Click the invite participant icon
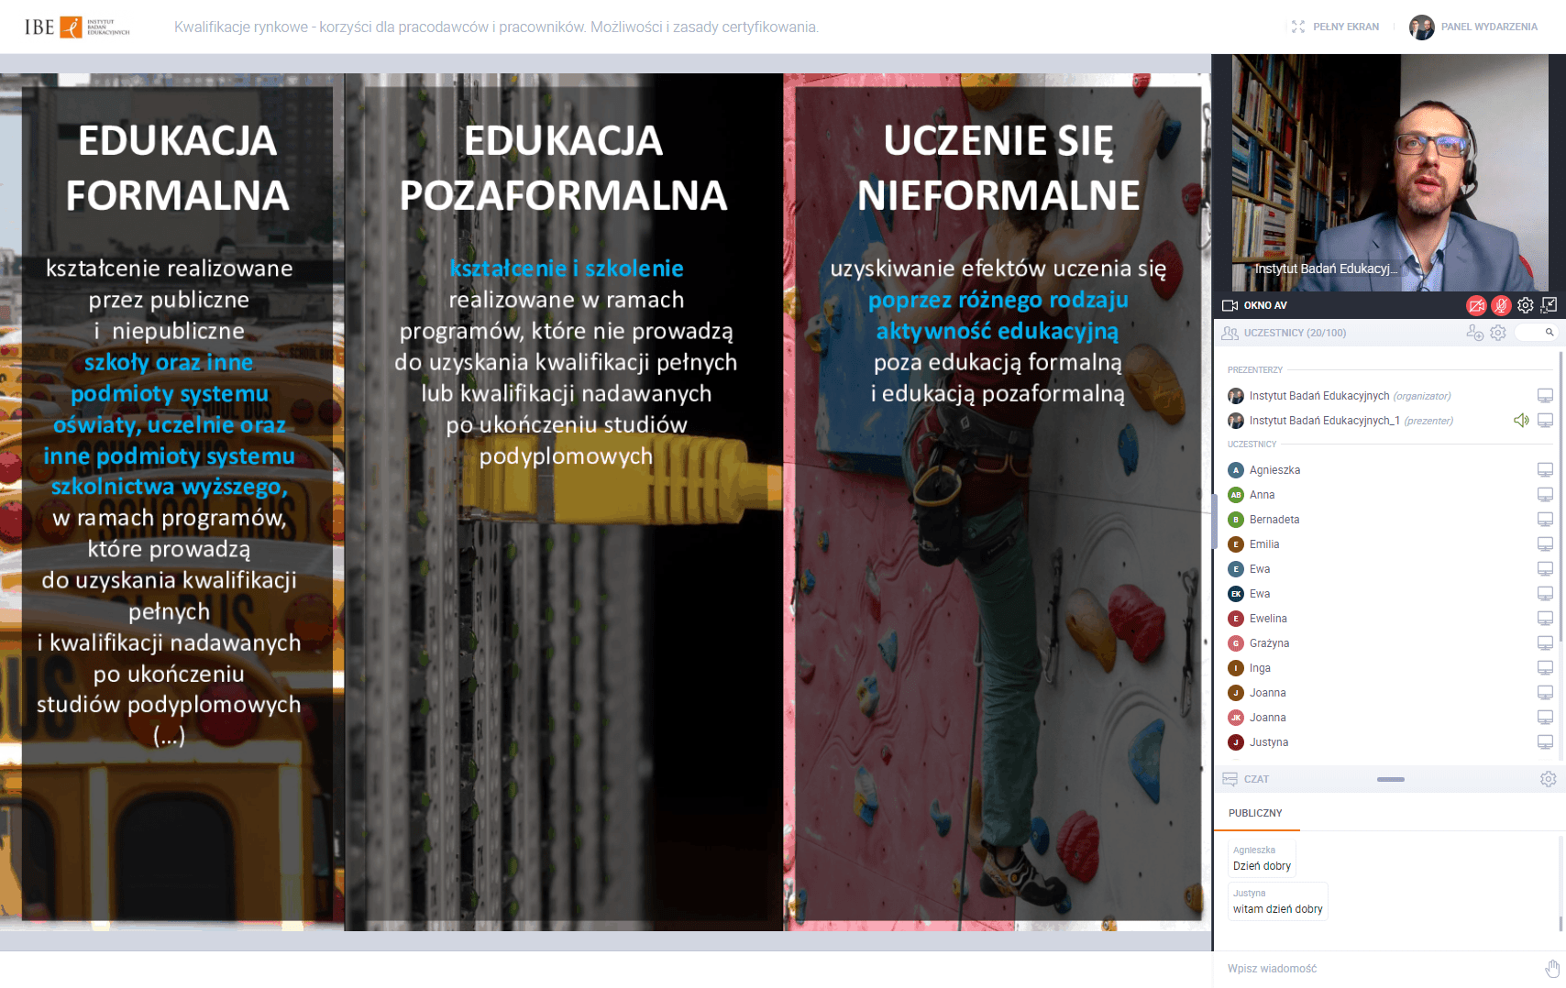This screenshot has height=988, width=1566. (x=1474, y=333)
